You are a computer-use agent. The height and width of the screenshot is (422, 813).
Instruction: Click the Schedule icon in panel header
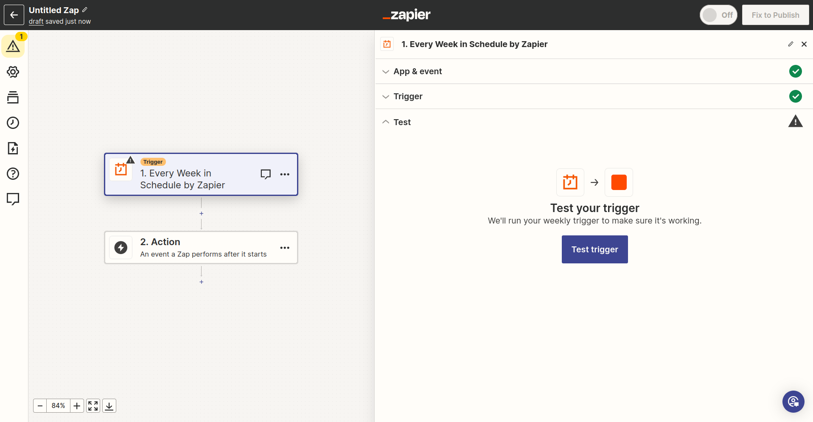[387, 44]
